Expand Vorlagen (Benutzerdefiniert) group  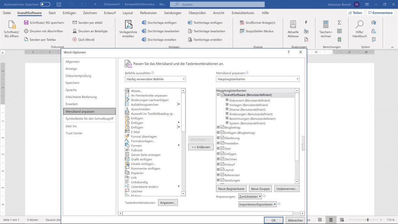click(x=227, y=104)
